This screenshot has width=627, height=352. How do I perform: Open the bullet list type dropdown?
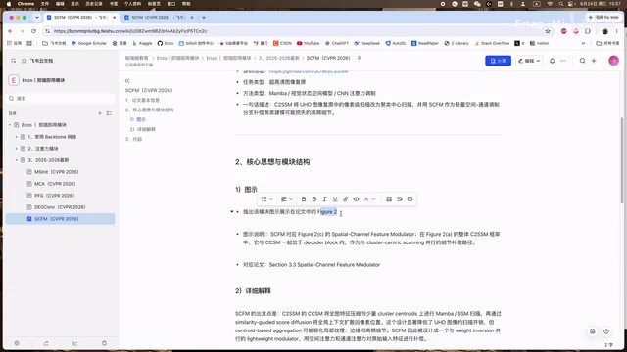click(x=266, y=198)
